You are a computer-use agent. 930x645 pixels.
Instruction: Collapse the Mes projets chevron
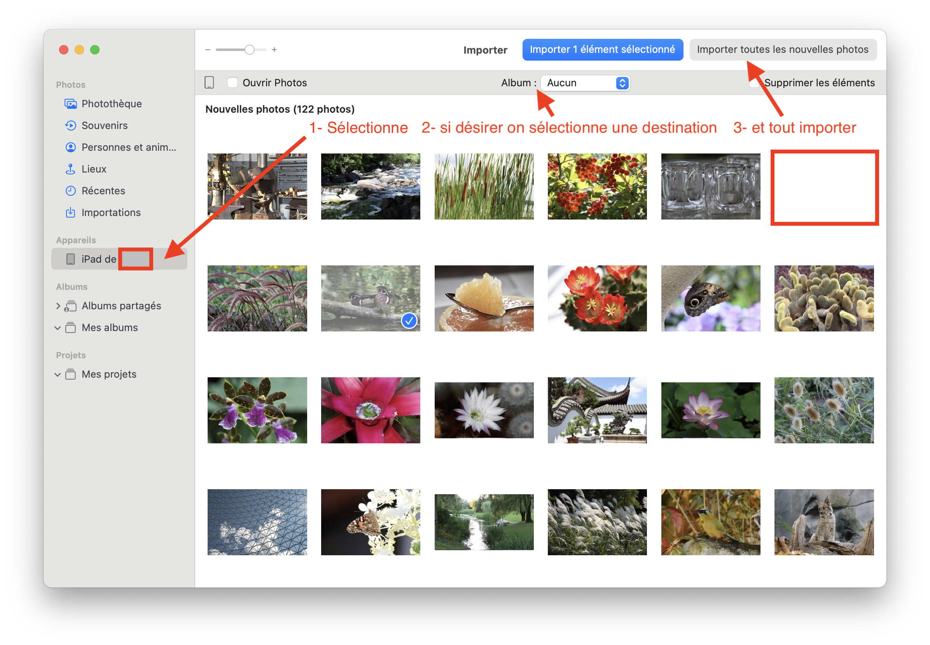coord(58,375)
